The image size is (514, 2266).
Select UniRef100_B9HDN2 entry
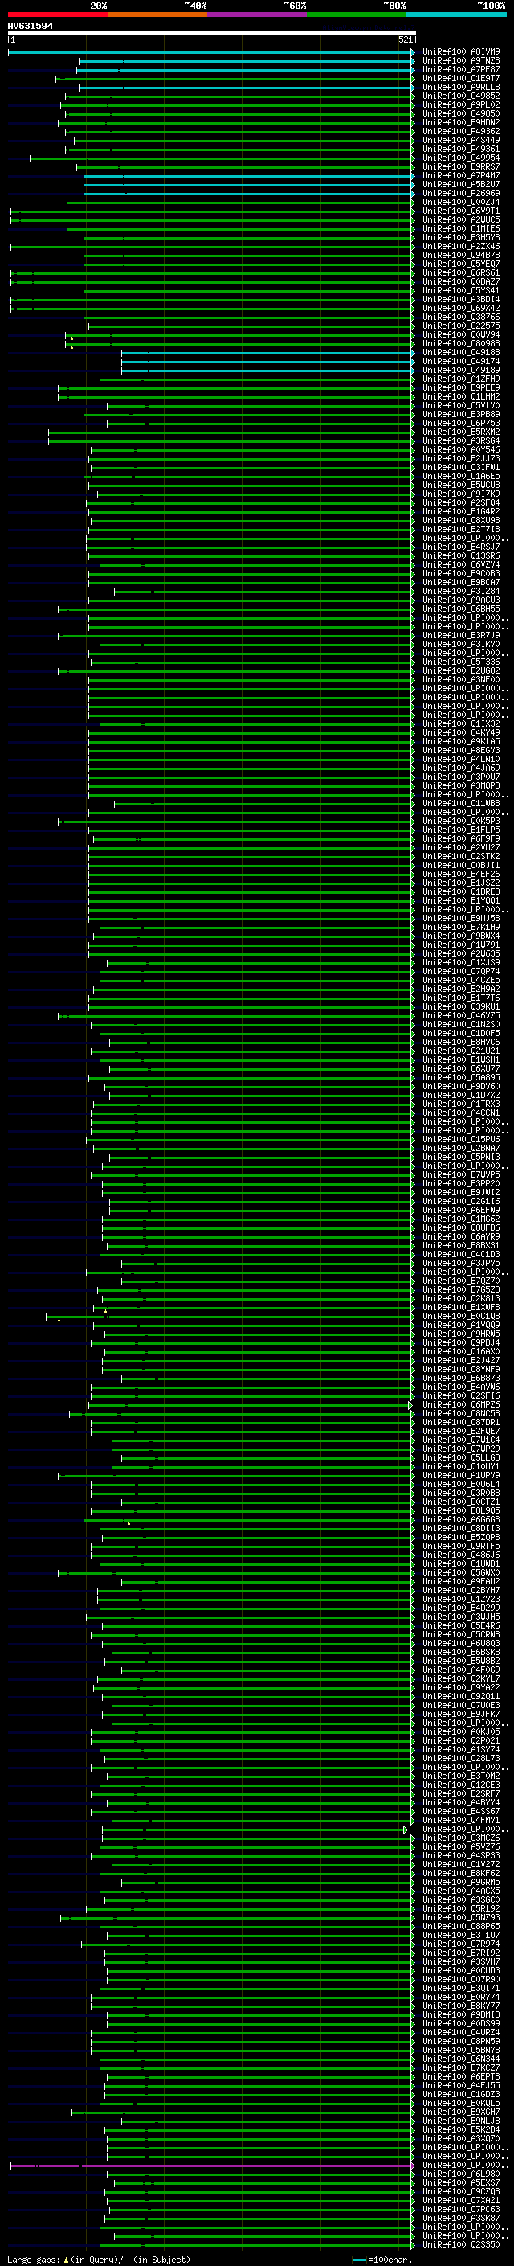[461, 122]
